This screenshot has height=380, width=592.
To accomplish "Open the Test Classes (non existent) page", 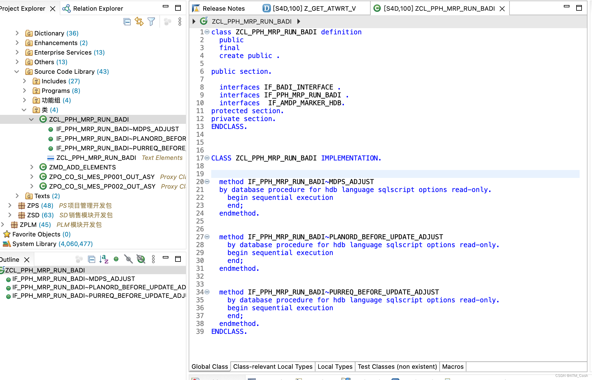I will click(x=397, y=366).
